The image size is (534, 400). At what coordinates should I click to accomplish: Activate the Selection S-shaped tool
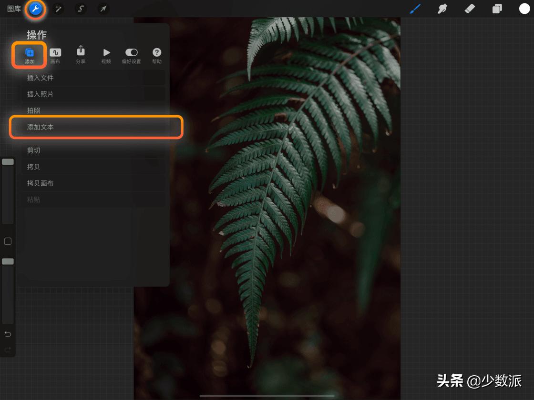81,9
